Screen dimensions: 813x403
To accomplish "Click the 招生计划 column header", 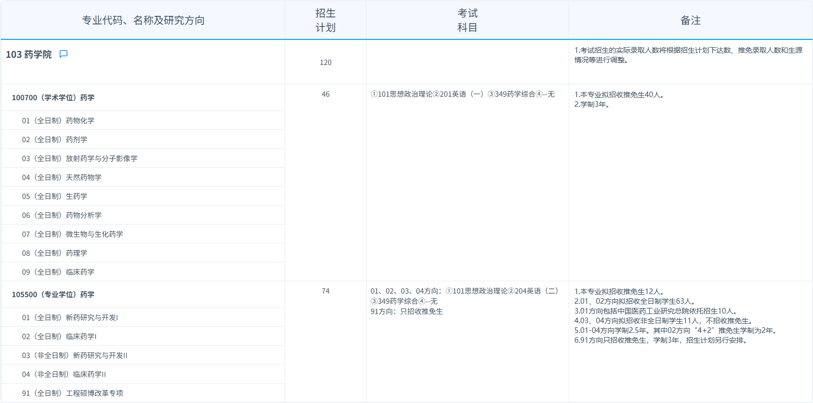I will tap(325, 20).
